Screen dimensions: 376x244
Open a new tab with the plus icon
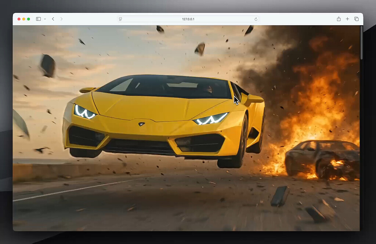point(347,19)
